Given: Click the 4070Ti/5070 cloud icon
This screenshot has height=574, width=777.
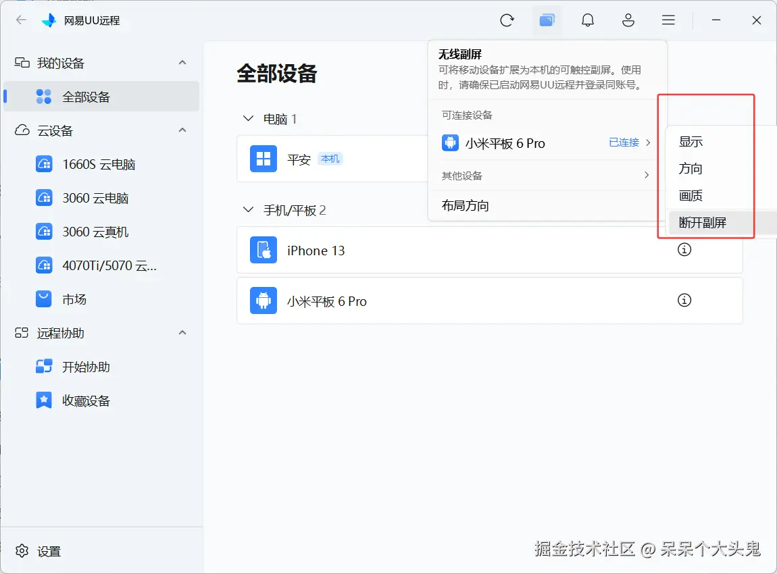Looking at the screenshot, I should (x=44, y=265).
